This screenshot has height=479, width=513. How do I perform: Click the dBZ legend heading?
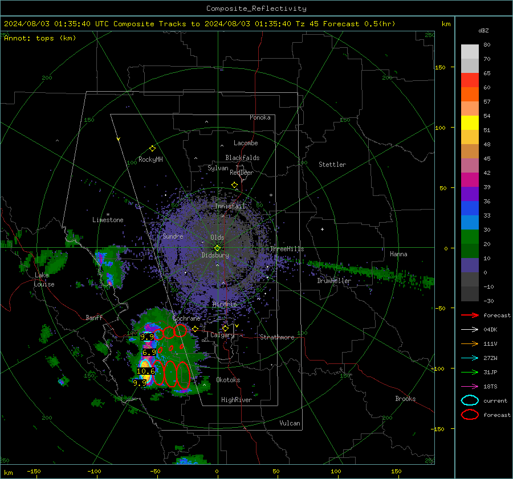click(x=483, y=30)
